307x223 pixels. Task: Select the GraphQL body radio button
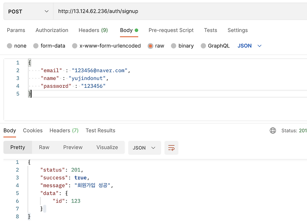pos(203,46)
